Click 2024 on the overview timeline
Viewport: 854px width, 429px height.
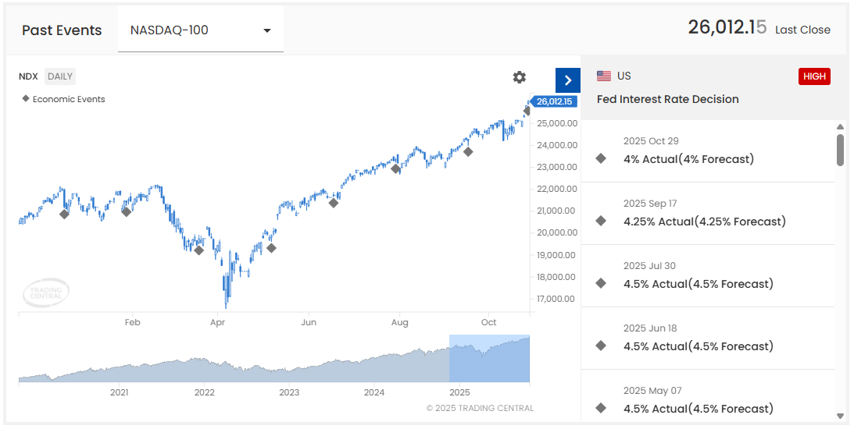[x=374, y=392]
